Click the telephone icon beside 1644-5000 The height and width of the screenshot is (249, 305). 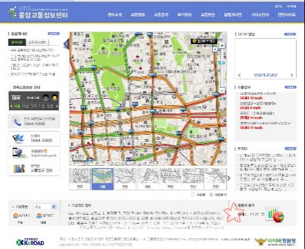point(17,121)
